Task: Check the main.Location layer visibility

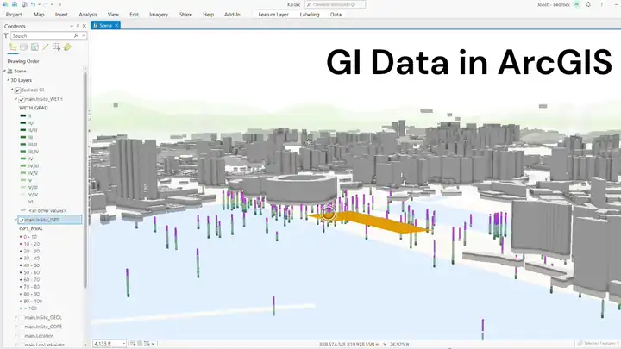Action: [22, 336]
